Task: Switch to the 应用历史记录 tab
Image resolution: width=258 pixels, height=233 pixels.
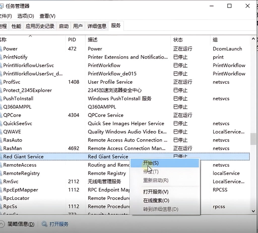Action: click(x=40, y=26)
